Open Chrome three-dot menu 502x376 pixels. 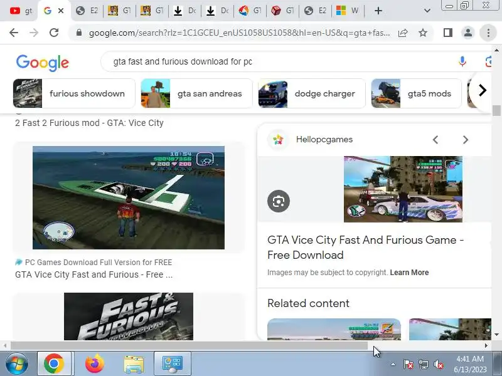(x=488, y=33)
